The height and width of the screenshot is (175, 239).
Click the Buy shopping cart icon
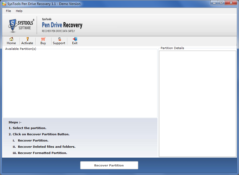(43, 39)
